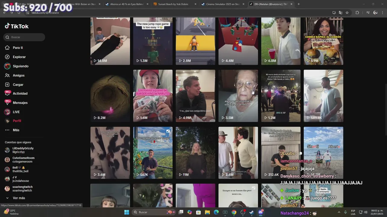Open video with 4.9M views
387x217 pixels.
coord(195,96)
